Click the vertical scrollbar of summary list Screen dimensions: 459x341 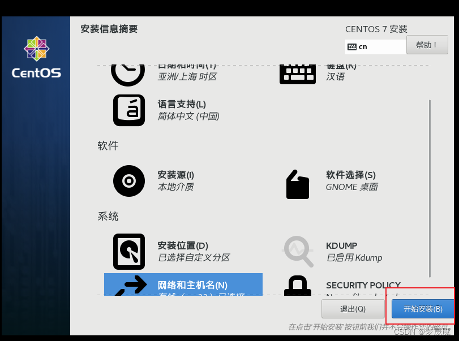430,188
